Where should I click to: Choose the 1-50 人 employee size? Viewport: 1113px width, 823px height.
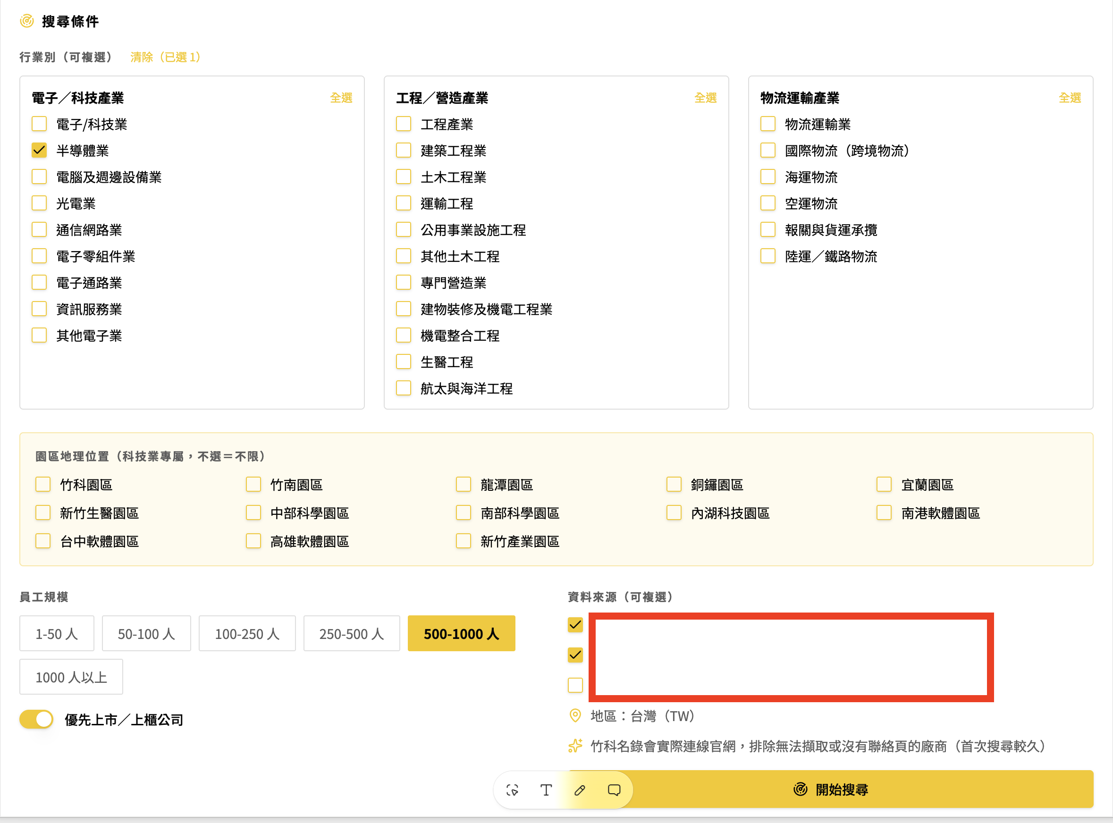click(x=57, y=634)
